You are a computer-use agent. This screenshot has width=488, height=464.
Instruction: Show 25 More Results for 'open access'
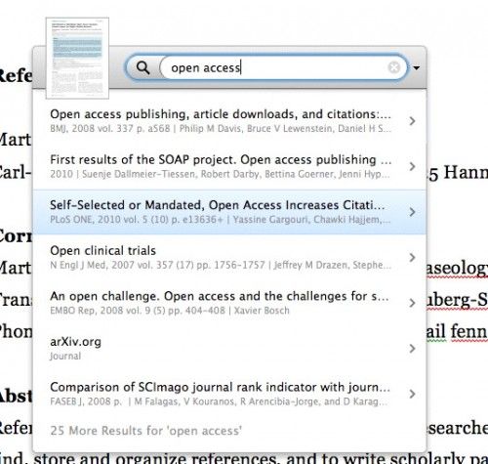(x=146, y=431)
